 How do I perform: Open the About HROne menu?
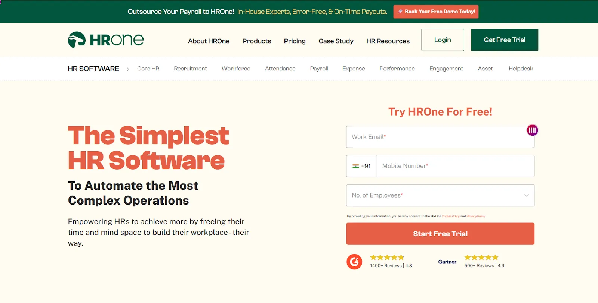[x=209, y=41]
